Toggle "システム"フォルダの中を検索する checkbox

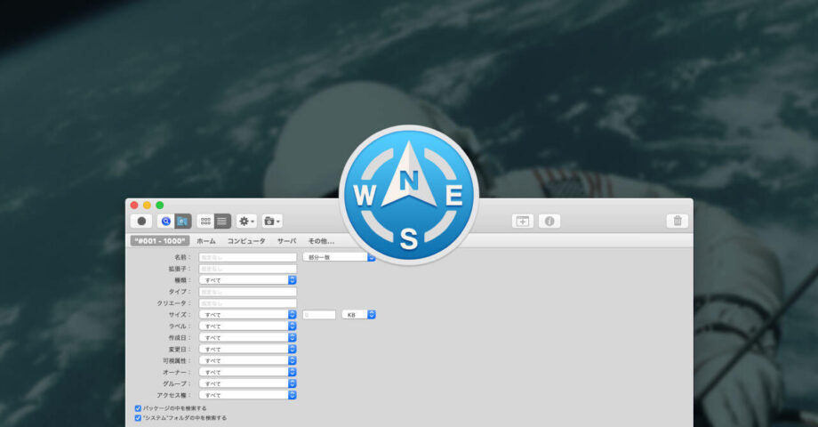[138, 417]
